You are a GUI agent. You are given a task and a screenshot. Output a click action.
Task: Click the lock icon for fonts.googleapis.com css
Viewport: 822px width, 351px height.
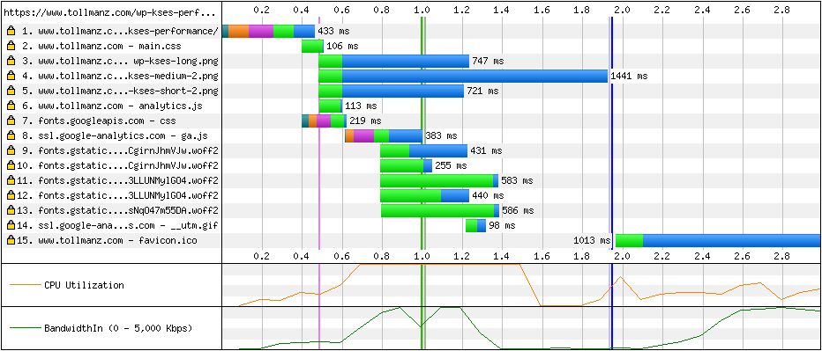10,121
